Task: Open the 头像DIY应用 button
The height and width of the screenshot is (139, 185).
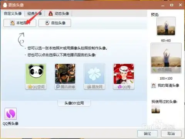Action: pyautogui.click(x=74, y=103)
